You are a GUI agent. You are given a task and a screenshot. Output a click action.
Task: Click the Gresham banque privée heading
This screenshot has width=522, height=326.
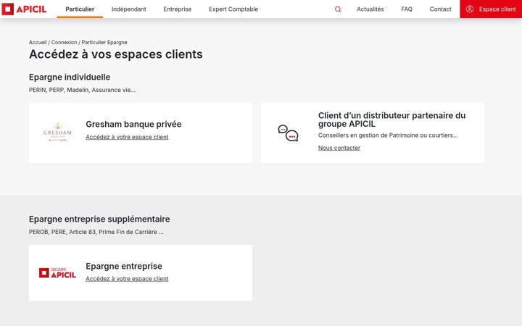pos(133,124)
